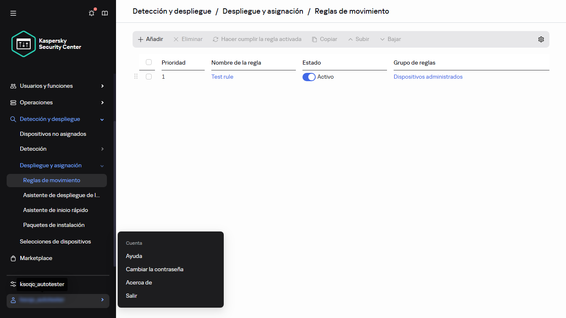Click the drag handle next to Test rule
This screenshot has height=318, width=566.
pos(135,77)
